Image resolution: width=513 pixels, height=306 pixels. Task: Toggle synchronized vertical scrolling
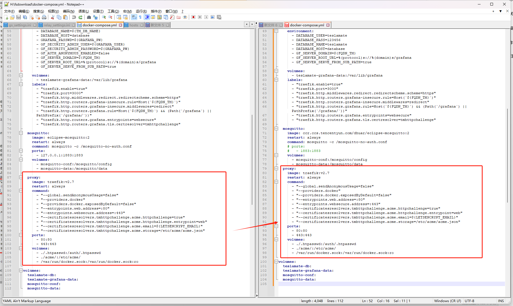tap(119, 17)
